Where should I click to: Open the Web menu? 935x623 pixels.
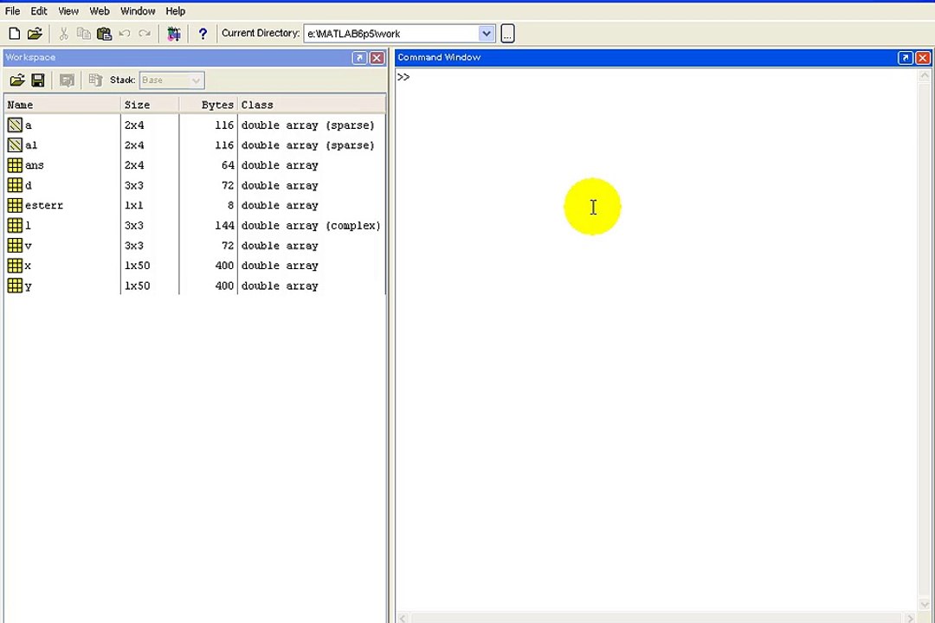tap(99, 10)
